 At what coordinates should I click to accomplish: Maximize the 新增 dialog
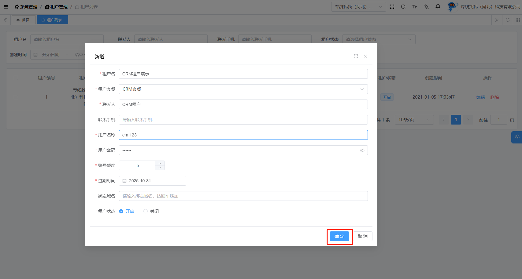click(356, 56)
